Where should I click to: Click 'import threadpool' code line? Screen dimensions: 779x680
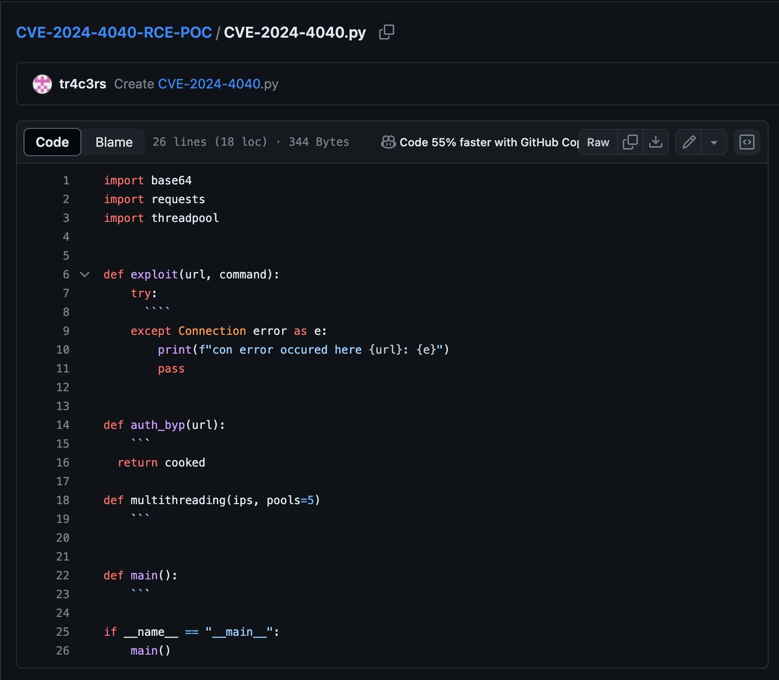click(x=162, y=218)
